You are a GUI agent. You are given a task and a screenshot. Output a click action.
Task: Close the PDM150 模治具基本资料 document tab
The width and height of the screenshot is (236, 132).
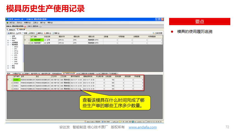click(x=25, y=26)
